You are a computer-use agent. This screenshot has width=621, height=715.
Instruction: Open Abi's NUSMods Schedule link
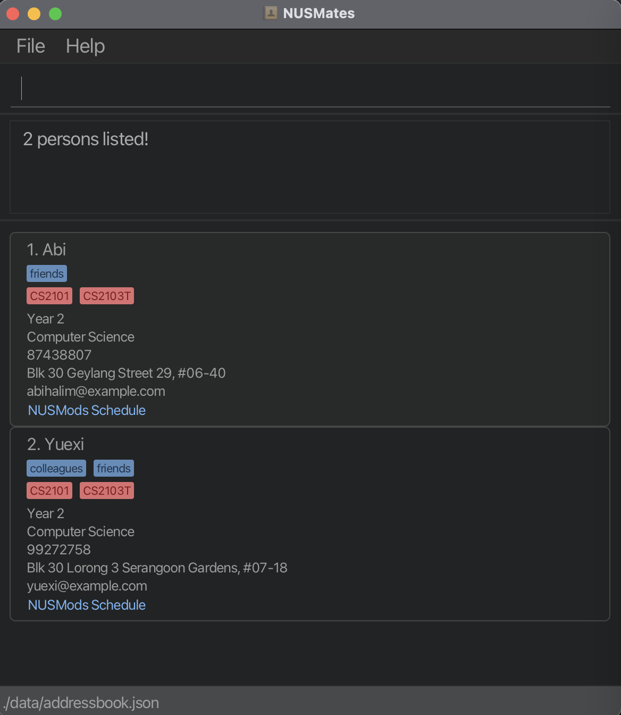click(87, 410)
